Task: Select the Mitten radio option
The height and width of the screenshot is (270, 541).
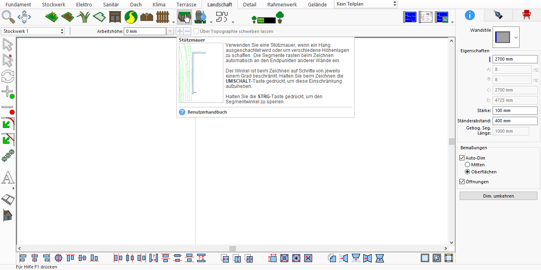Action: (x=468, y=165)
